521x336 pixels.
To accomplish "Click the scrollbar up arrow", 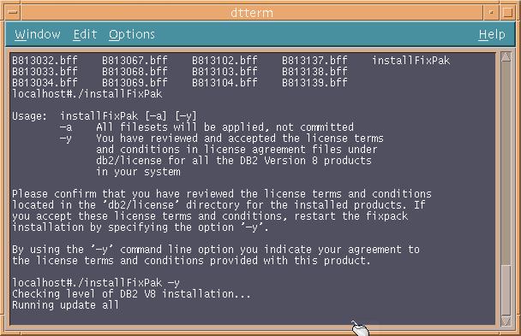I will point(506,56).
